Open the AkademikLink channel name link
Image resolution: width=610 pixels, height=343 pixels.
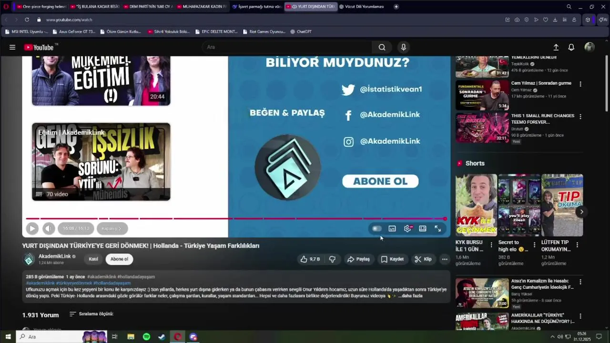[54, 256]
